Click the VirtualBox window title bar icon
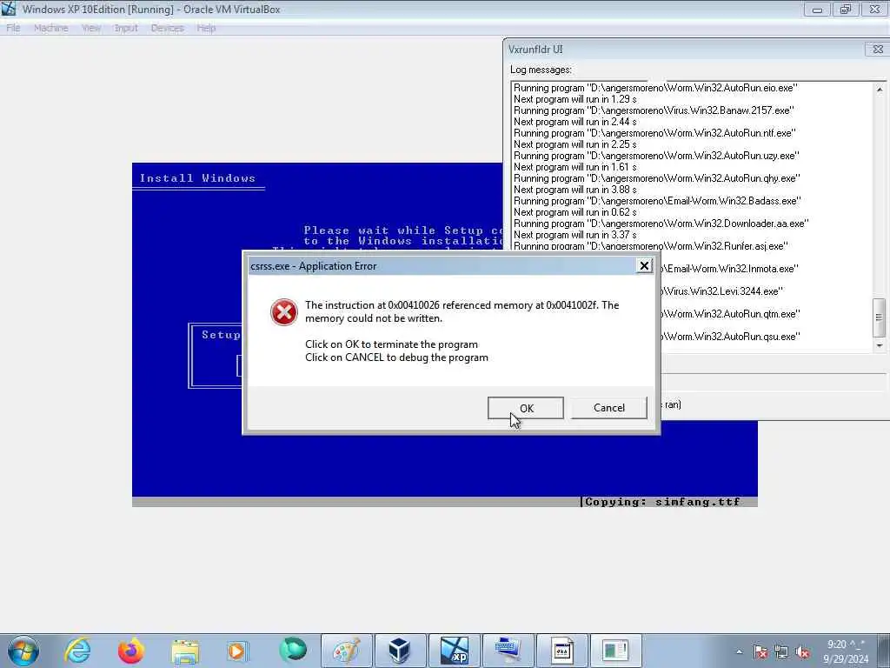Viewport: 890px width, 668px height. (9, 9)
